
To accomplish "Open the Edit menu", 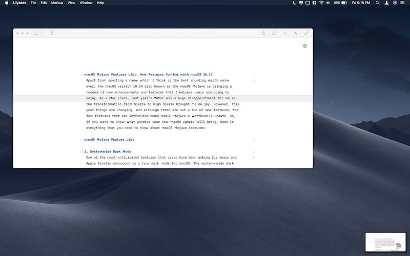I will [x=44, y=3].
